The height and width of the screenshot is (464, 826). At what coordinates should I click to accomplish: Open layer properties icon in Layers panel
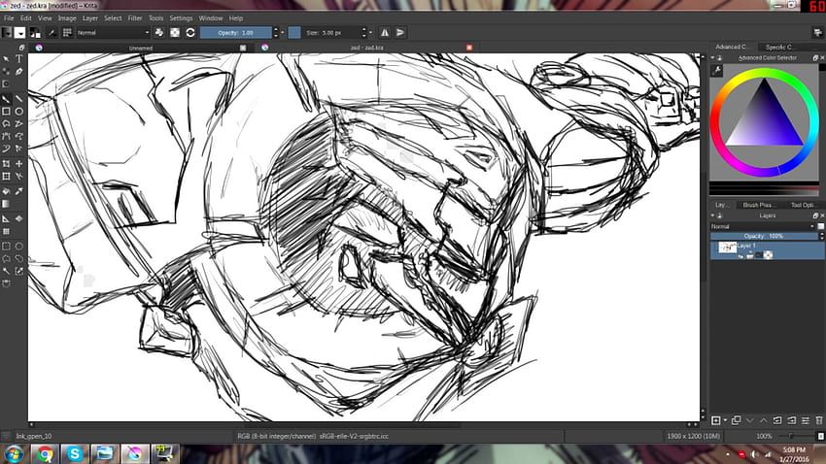click(x=806, y=420)
